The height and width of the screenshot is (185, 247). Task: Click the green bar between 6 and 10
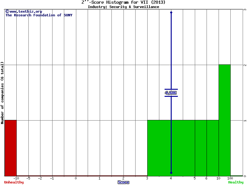pyautogui.click(x=213, y=148)
